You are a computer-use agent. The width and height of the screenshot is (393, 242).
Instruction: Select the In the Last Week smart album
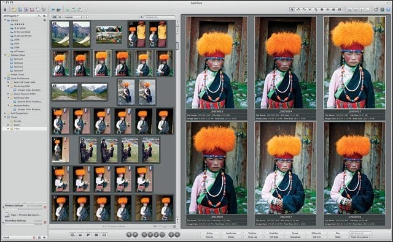pyautogui.click(x=22, y=32)
